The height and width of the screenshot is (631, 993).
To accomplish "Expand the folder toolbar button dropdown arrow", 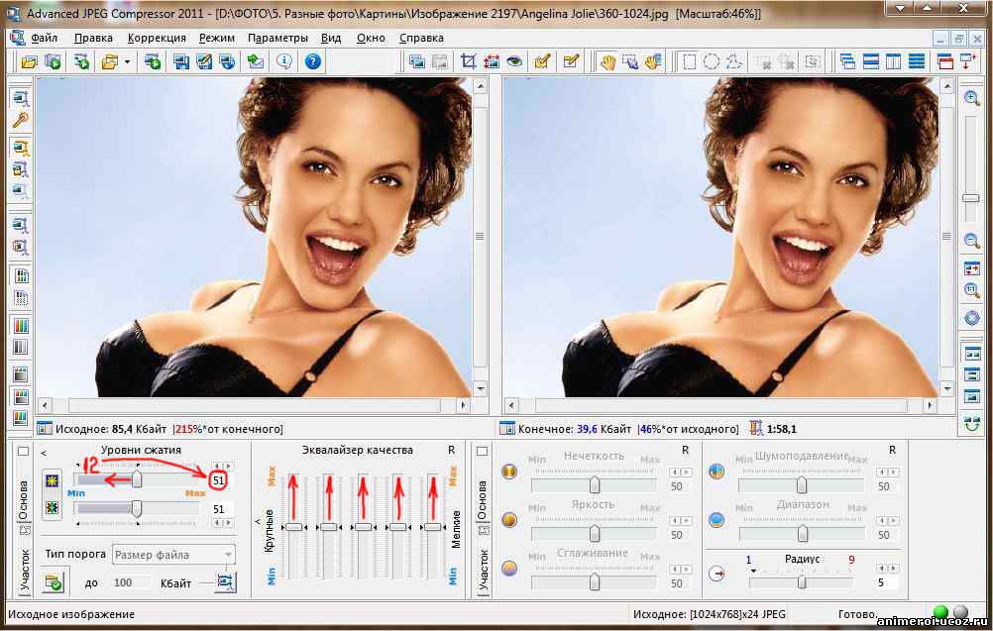I will pyautogui.click(x=127, y=61).
